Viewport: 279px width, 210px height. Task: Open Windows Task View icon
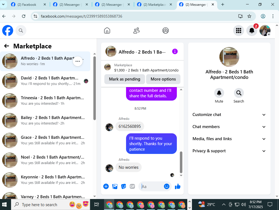click(97, 205)
